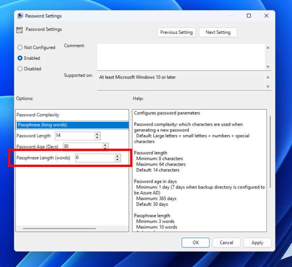The image size is (292, 267).
Task: Open the Password Complexity dropdown list
Action: (72, 125)
